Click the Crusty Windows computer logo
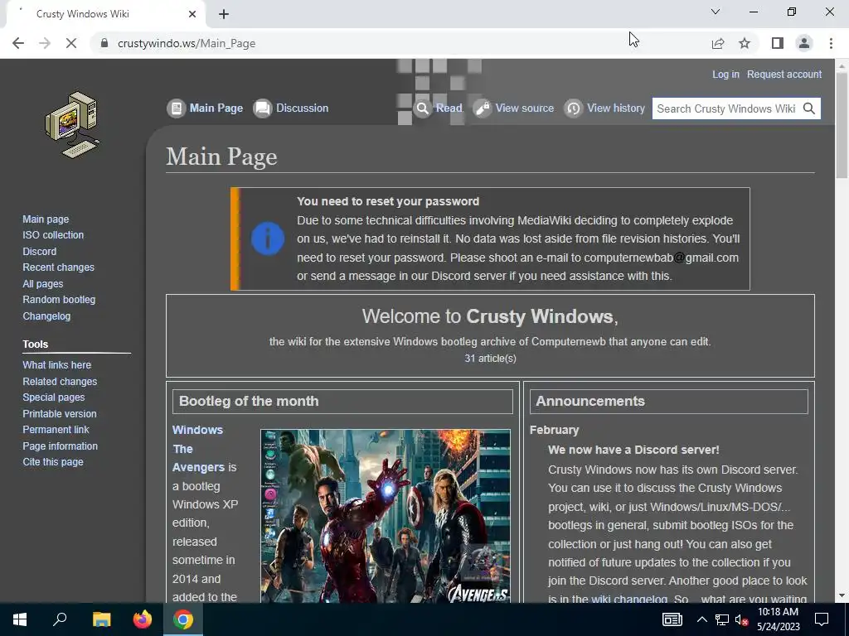This screenshot has height=636, width=849. tap(73, 125)
